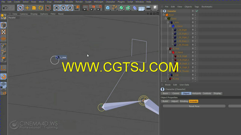This screenshot has width=241, height=135.
Task: Open the Object Manager Tags menu
Action: click(x=197, y=7)
